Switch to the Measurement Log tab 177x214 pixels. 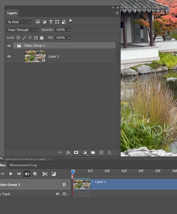tap(23, 165)
